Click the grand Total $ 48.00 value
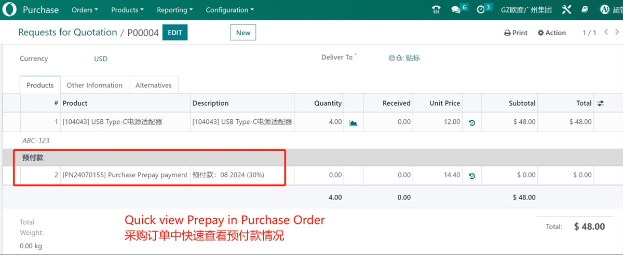 click(589, 226)
